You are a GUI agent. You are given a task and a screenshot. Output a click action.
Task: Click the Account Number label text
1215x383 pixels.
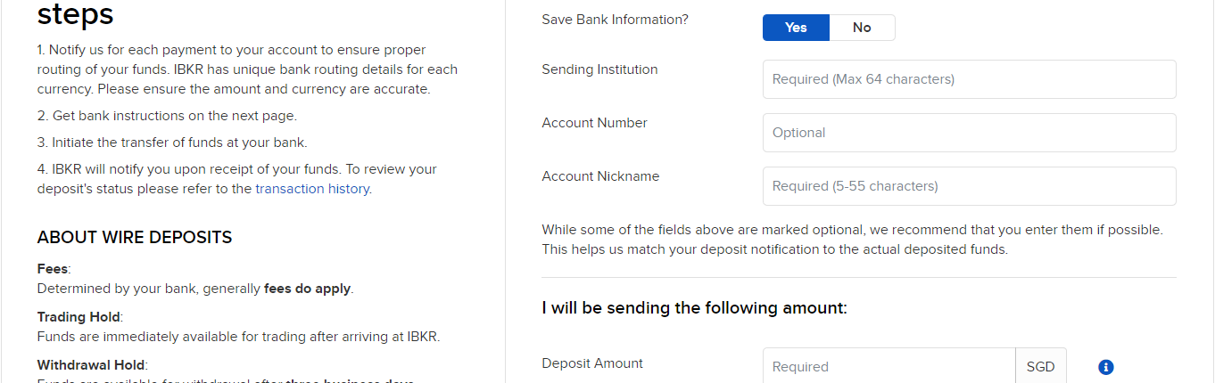(x=594, y=123)
